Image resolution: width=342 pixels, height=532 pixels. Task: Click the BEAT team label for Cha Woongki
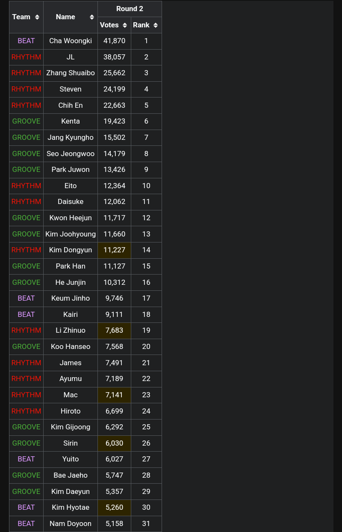click(26, 41)
